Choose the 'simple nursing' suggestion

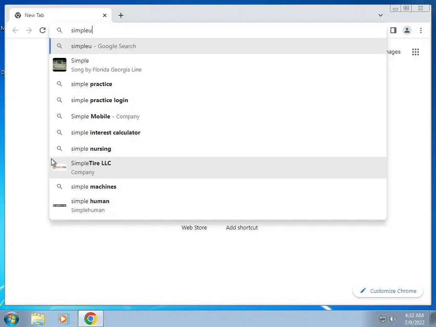(x=218, y=149)
